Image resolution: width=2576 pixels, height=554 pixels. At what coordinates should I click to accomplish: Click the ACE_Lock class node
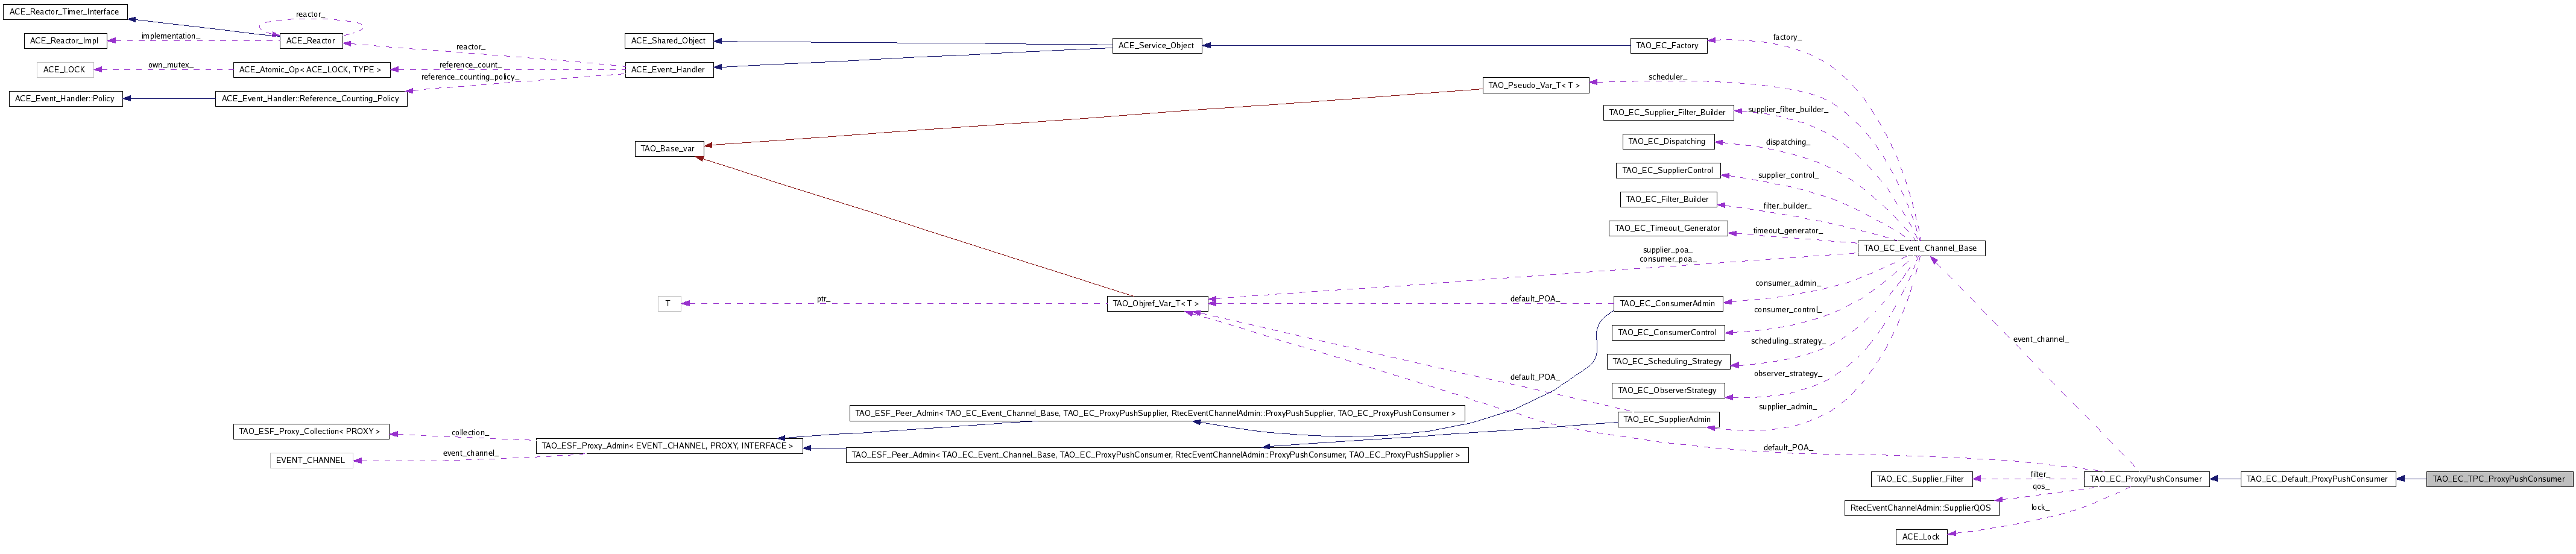point(1920,537)
